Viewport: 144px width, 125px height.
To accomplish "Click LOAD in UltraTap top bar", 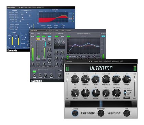I will pyautogui.click(x=96, y=61).
